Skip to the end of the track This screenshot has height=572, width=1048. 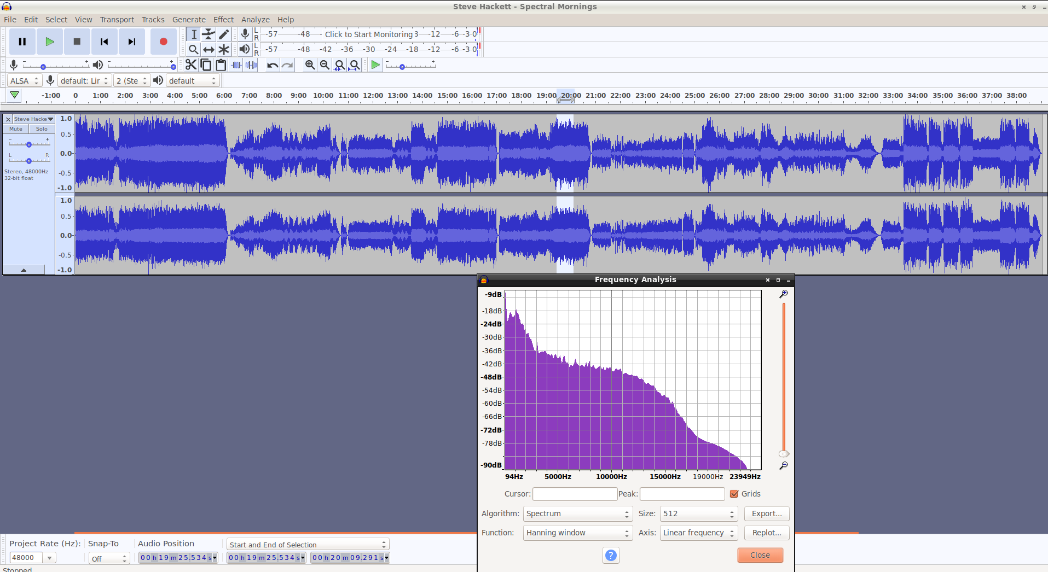click(132, 42)
